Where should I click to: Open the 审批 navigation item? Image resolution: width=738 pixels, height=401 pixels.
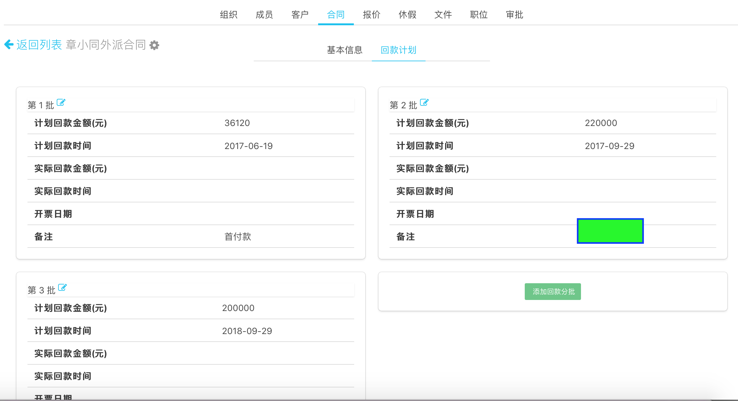tap(514, 15)
